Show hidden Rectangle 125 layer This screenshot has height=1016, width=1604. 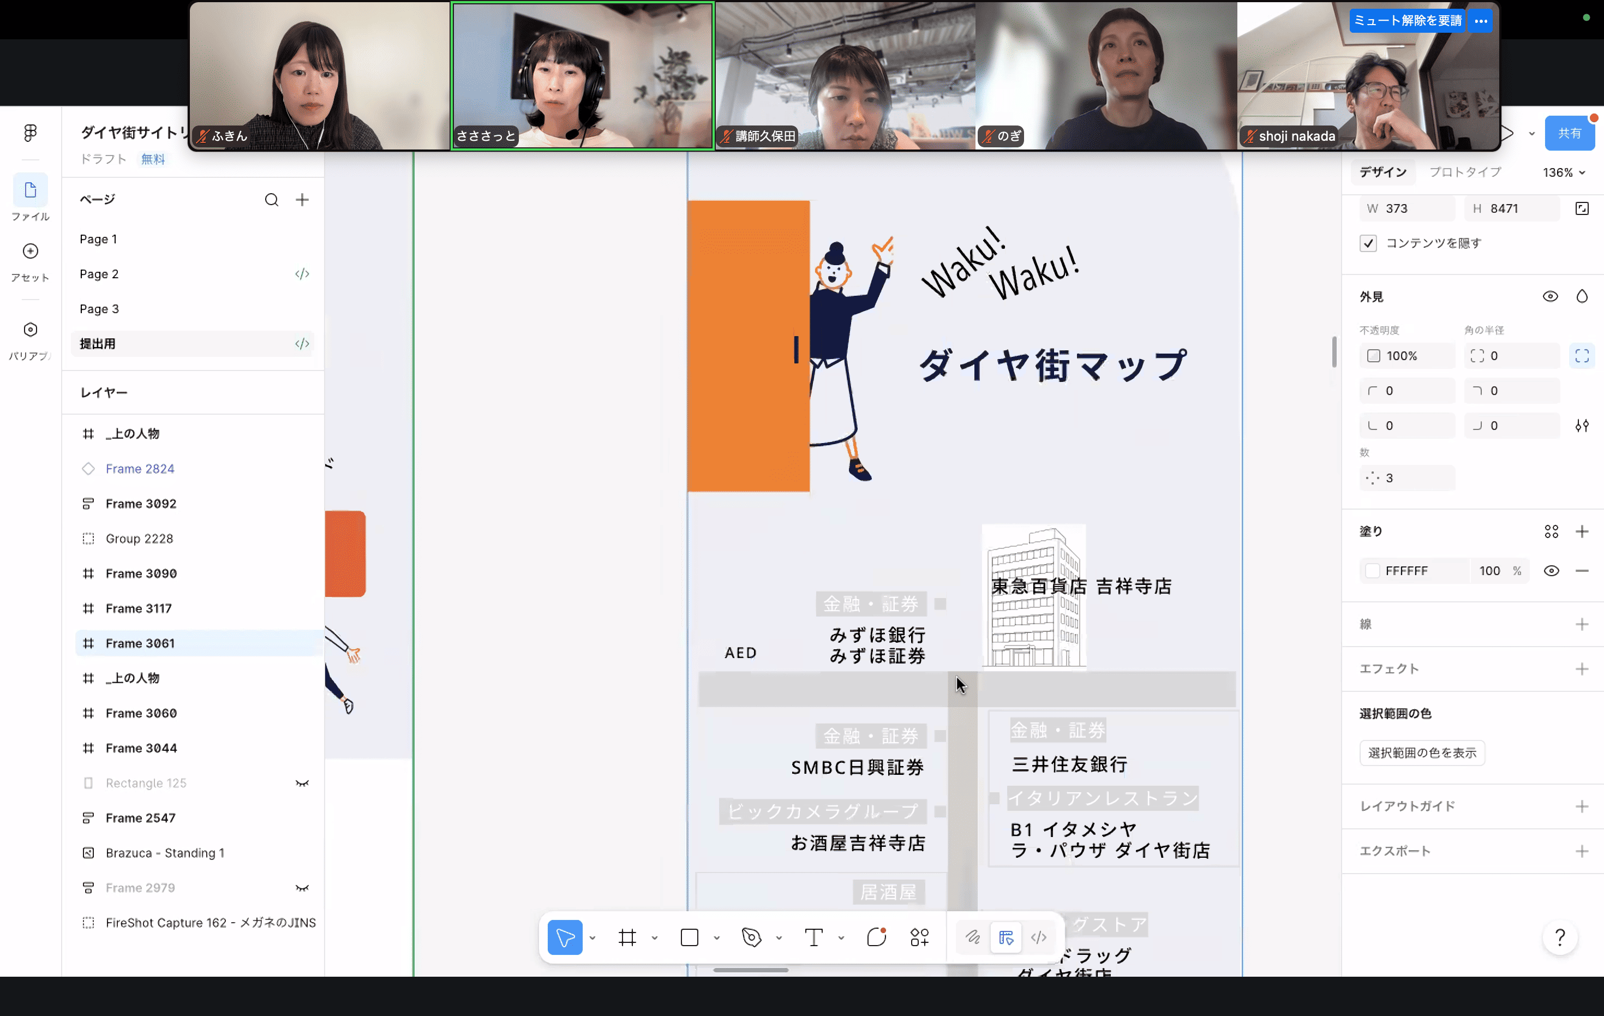point(302,783)
